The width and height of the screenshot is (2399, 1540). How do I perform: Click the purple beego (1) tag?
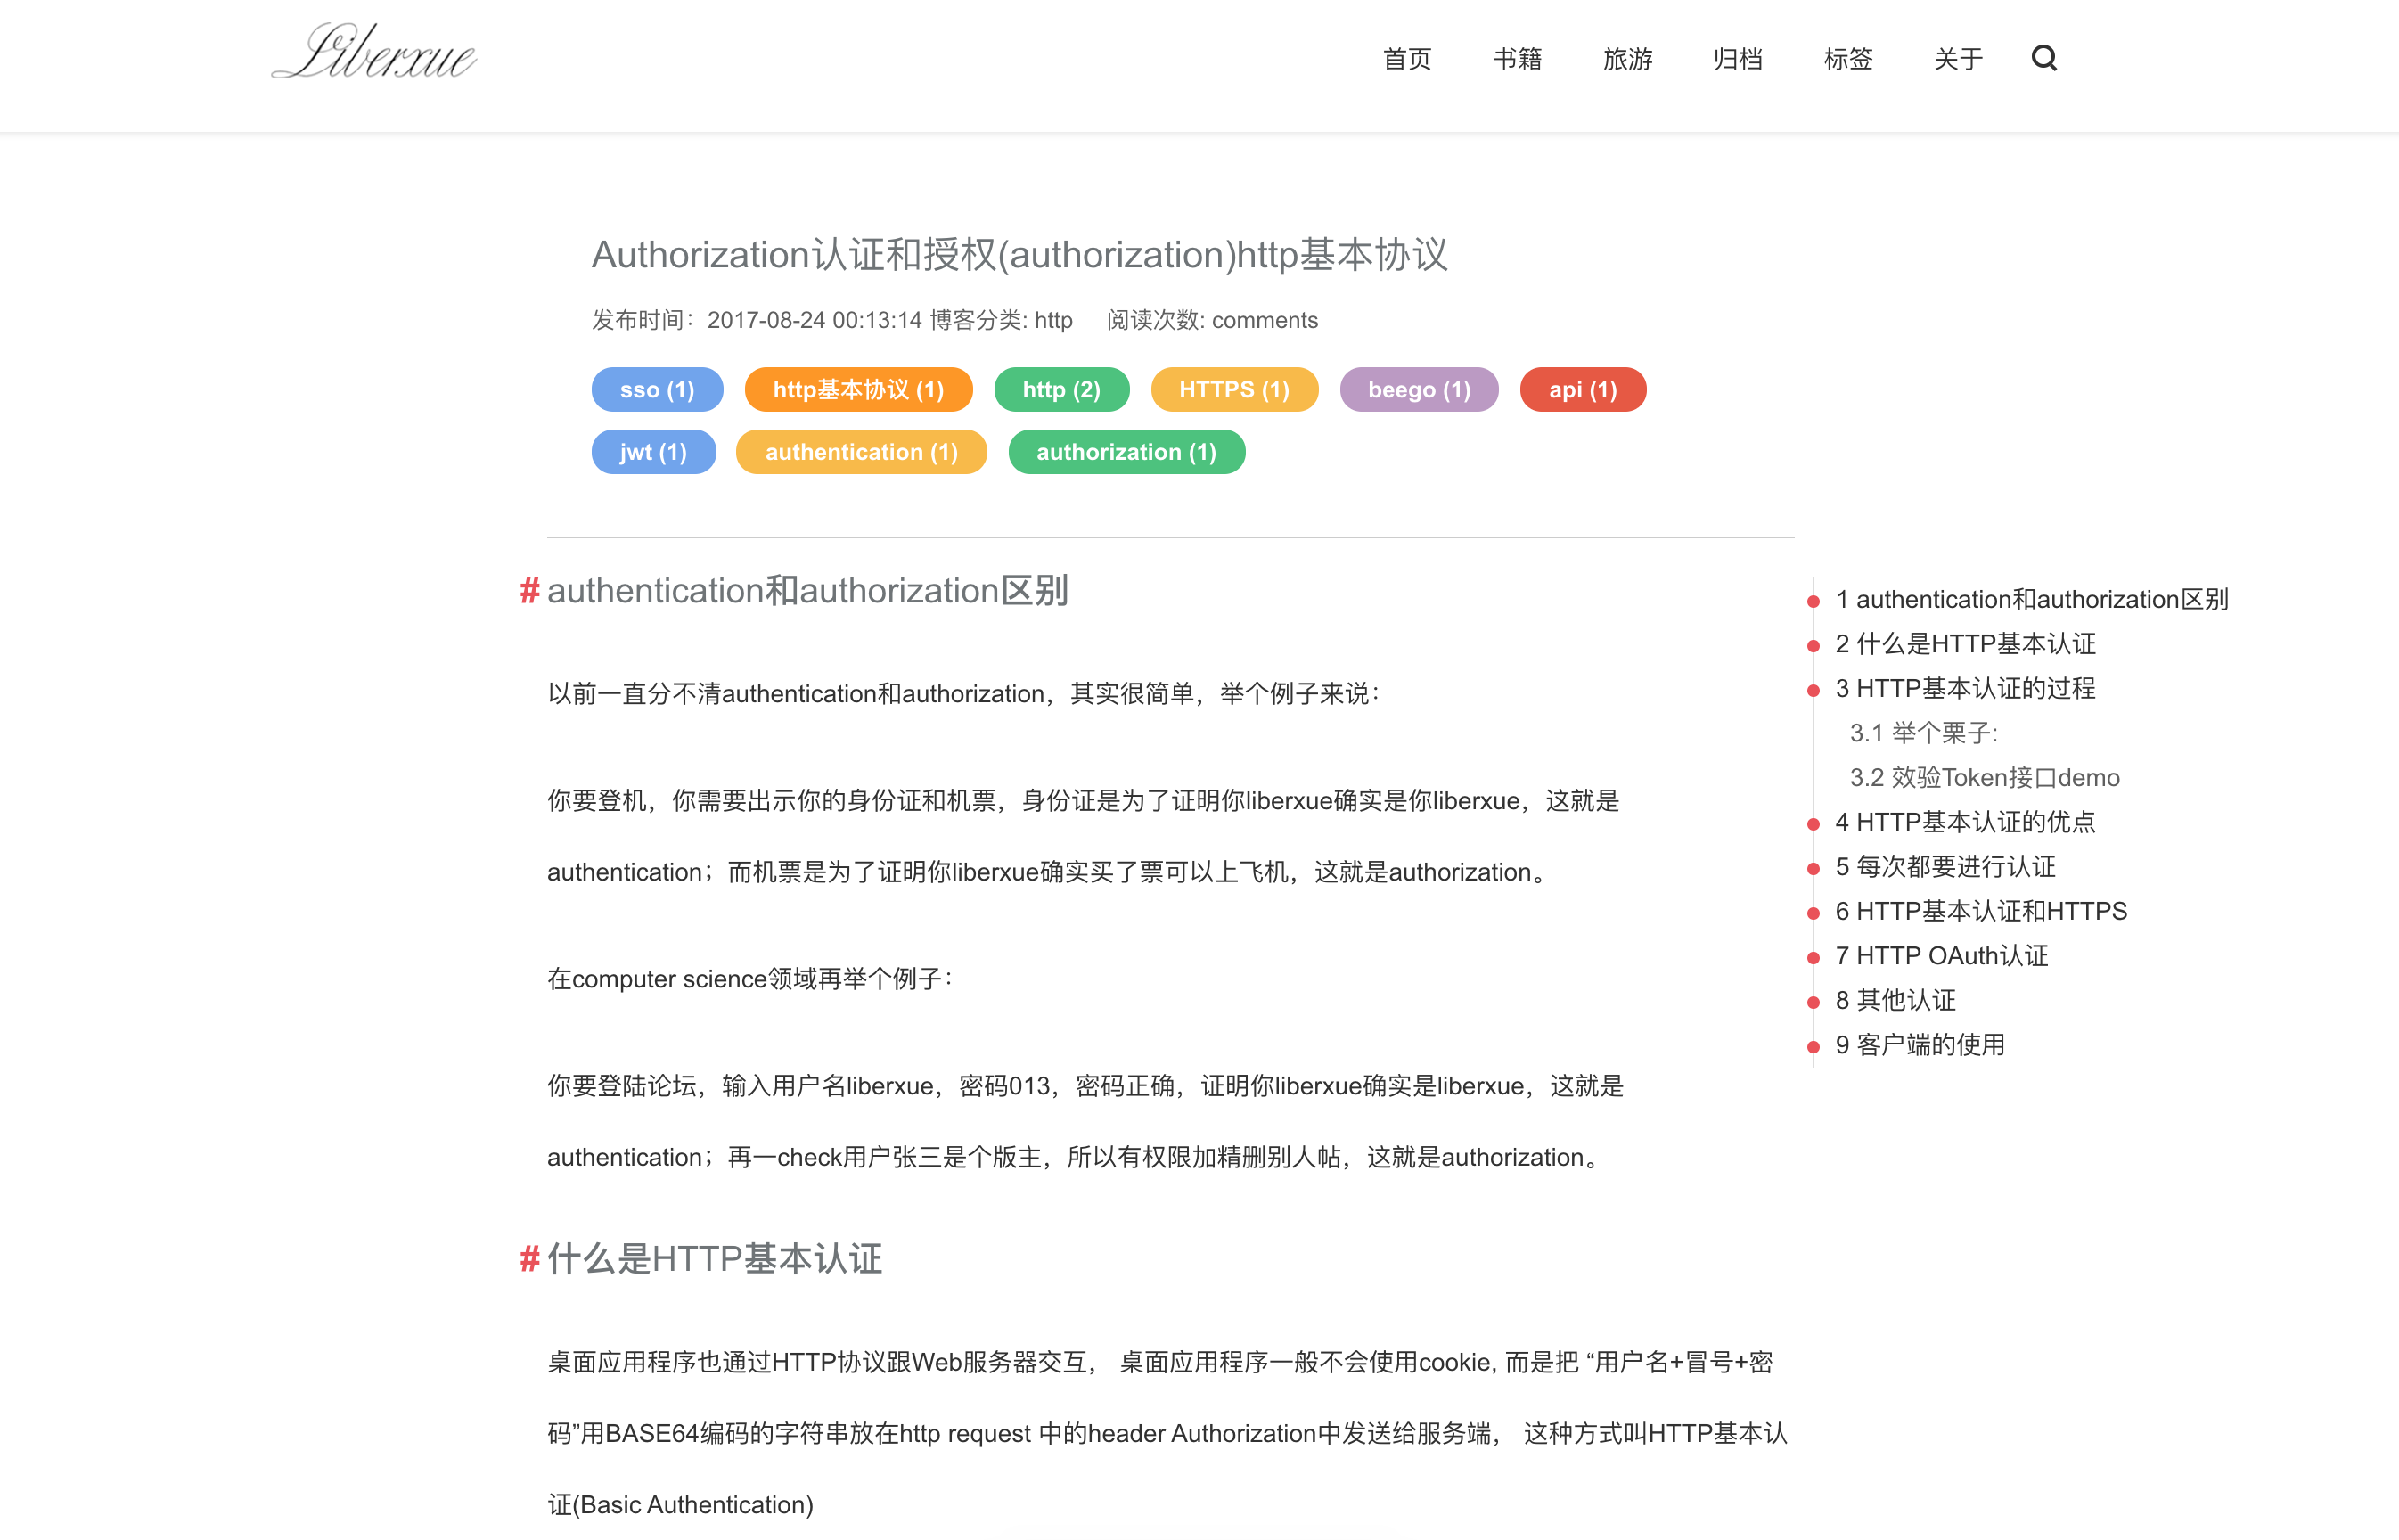click(1418, 390)
